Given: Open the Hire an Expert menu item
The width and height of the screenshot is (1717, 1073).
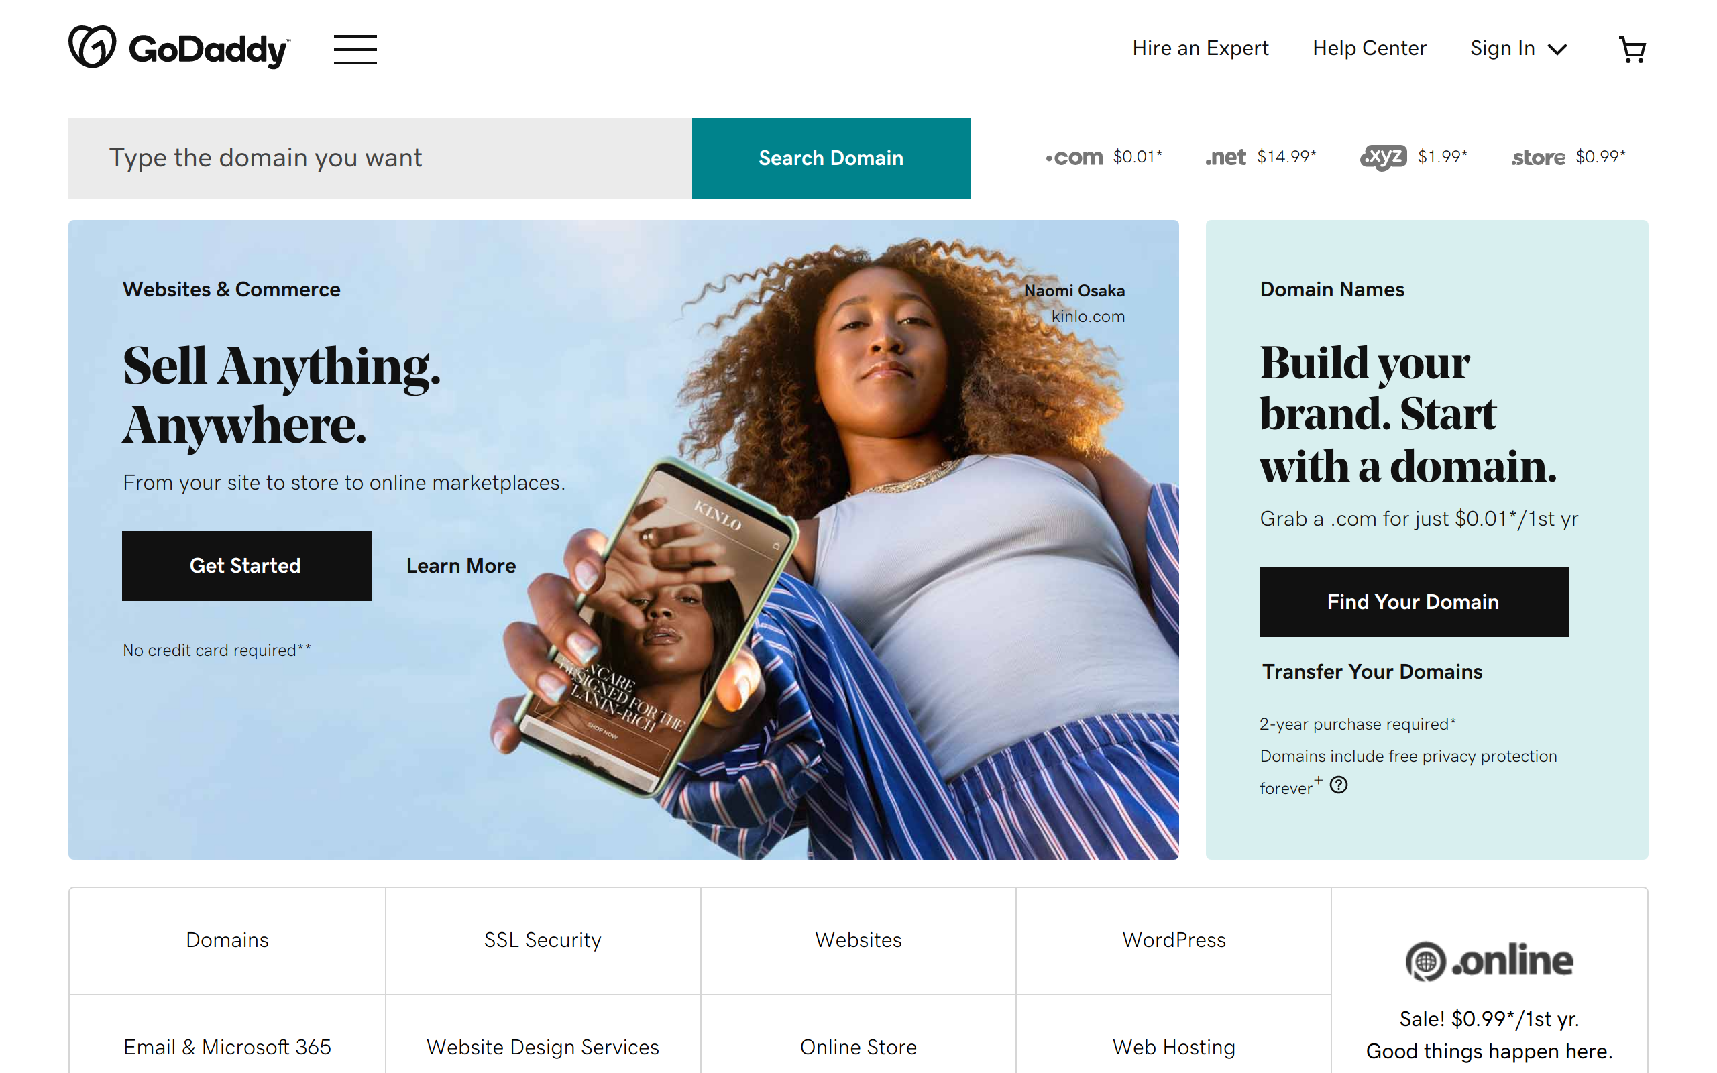Looking at the screenshot, I should 1200,48.
